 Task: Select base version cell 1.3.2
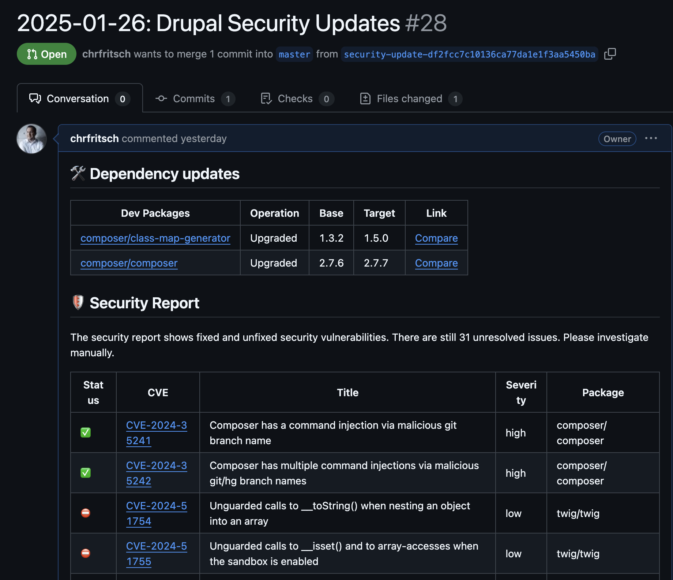coord(331,238)
